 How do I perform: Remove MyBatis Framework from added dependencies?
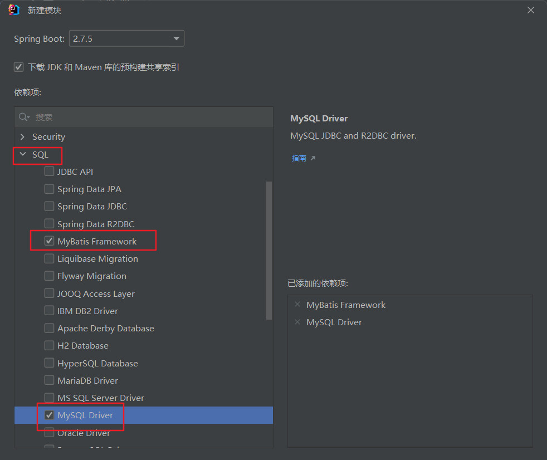pos(297,305)
